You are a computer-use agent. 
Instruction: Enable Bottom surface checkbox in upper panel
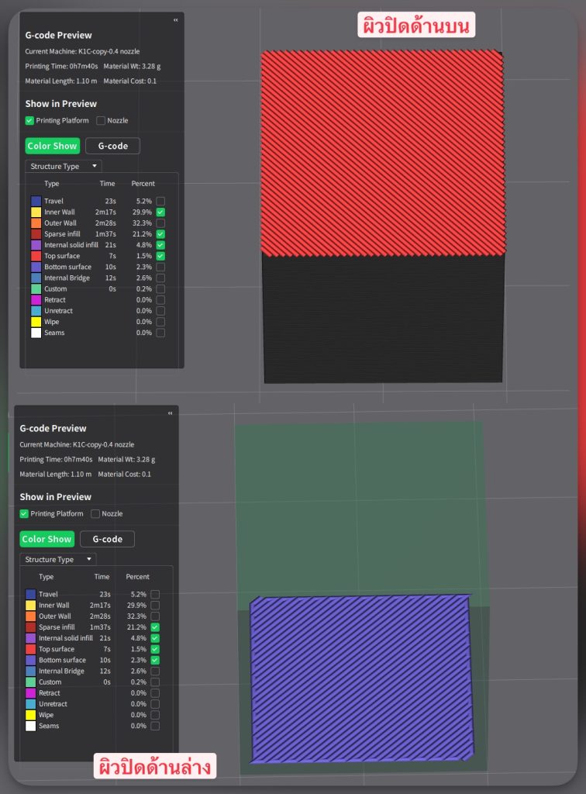click(160, 267)
